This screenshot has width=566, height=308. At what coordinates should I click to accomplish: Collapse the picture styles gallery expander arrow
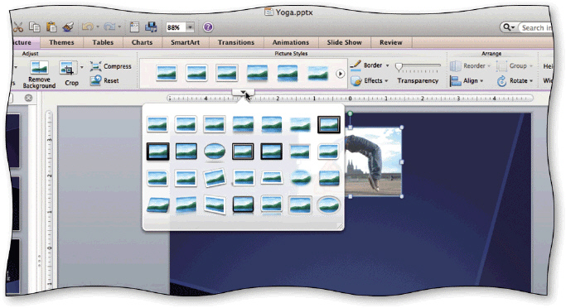243,93
